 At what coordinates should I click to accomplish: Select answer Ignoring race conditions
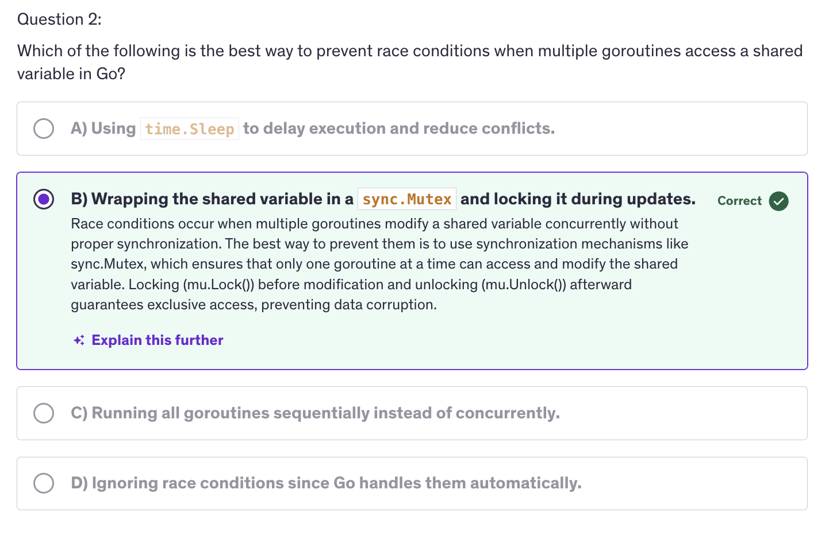click(412, 483)
